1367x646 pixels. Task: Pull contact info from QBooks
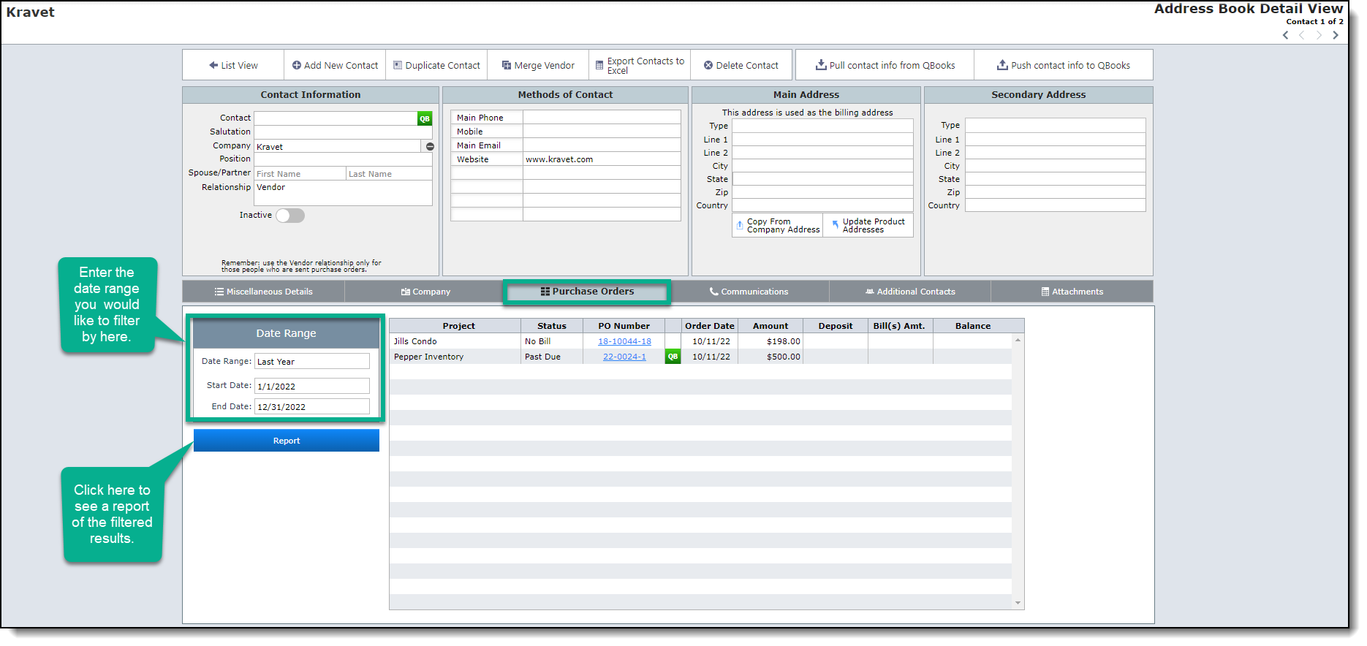885,65
